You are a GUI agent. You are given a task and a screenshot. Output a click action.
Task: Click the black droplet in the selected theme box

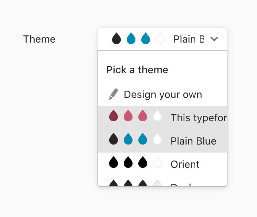click(116, 38)
